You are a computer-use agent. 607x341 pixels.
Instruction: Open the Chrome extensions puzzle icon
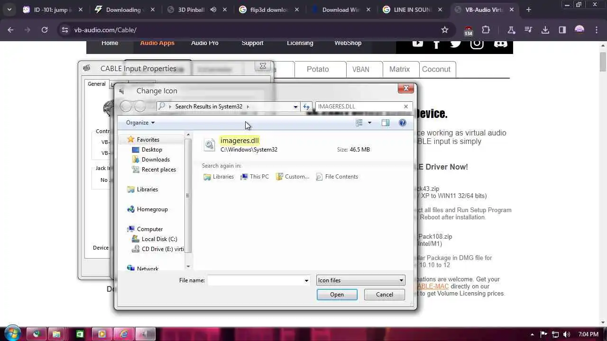click(x=486, y=30)
